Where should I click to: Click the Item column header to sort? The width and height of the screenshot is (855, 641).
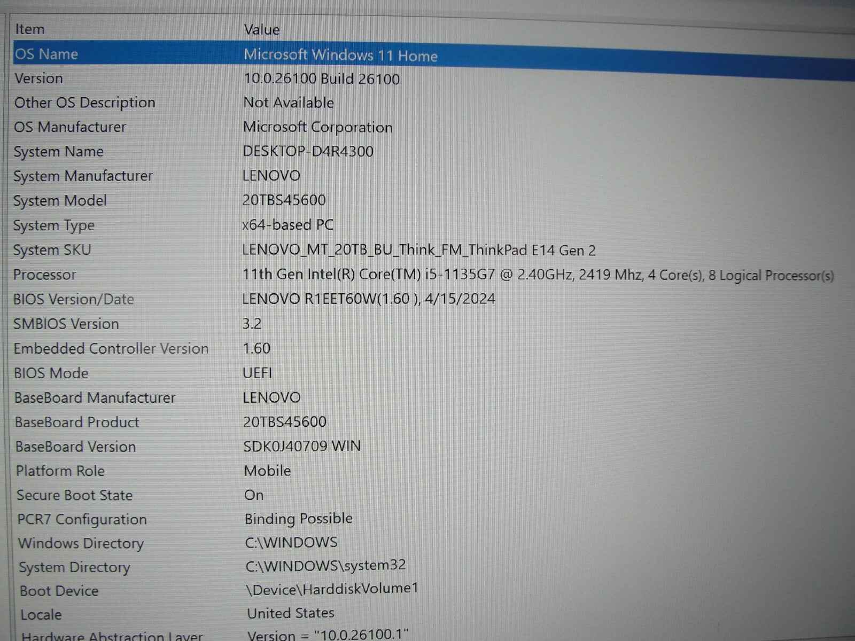(x=30, y=29)
